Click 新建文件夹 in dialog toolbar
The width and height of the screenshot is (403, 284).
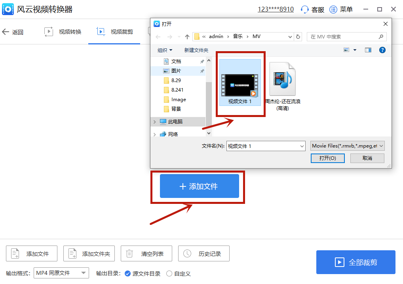196,50
